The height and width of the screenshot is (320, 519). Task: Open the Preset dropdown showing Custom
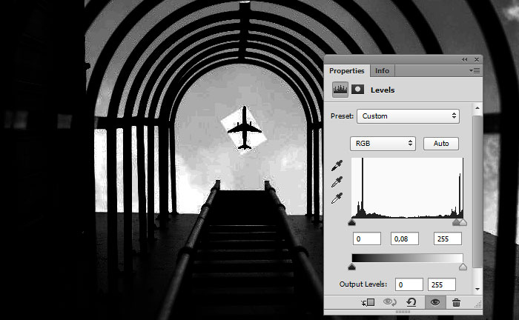[x=408, y=116]
